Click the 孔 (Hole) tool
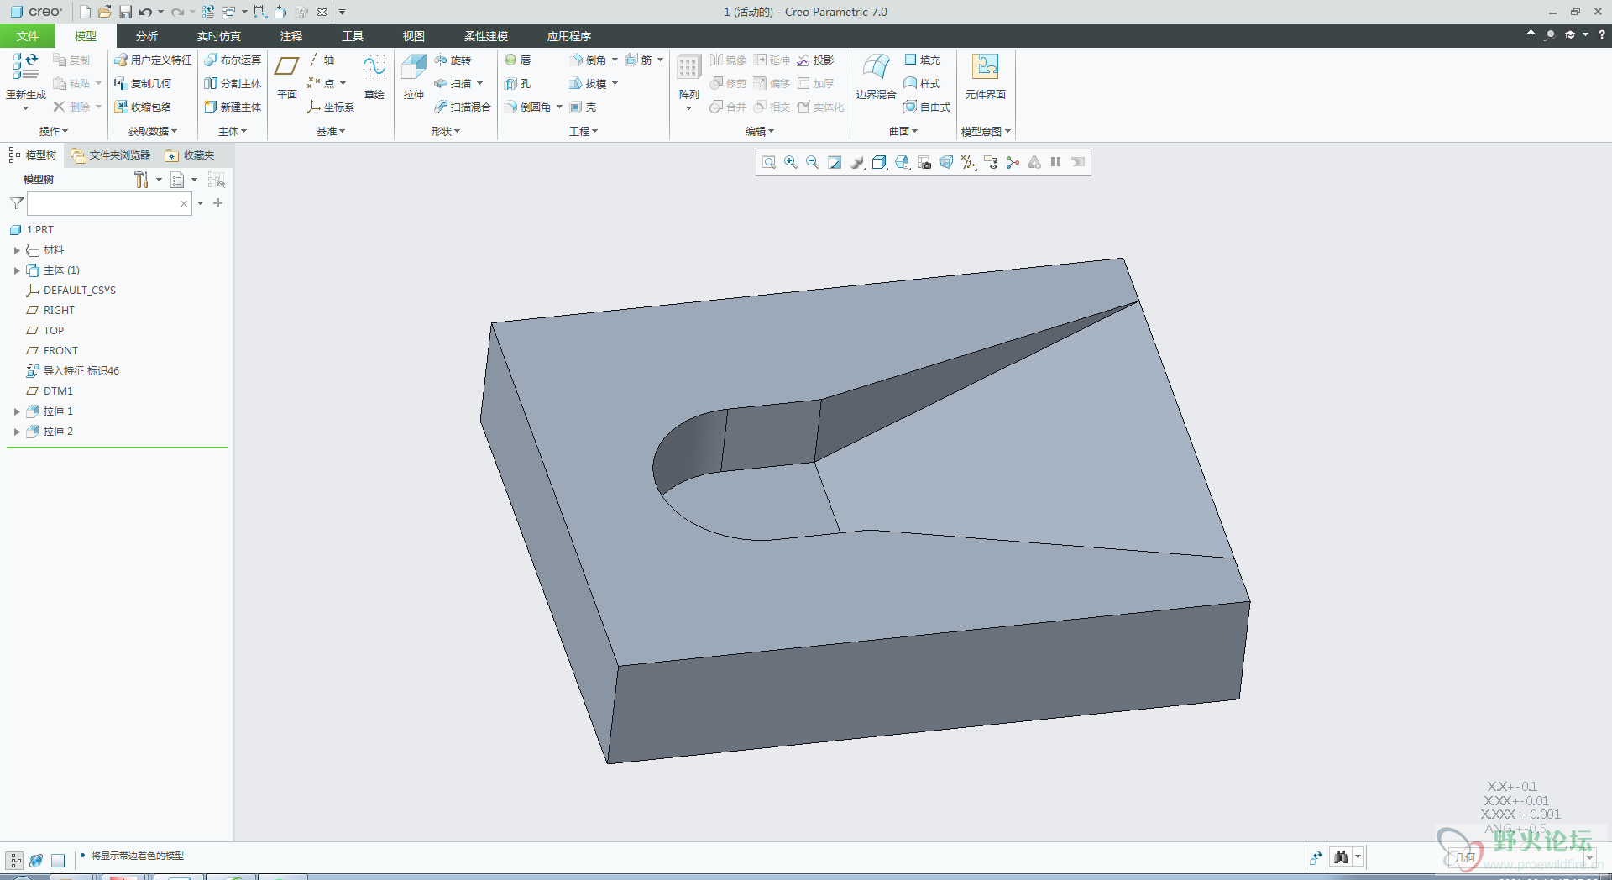The image size is (1612, 880). 517,84
